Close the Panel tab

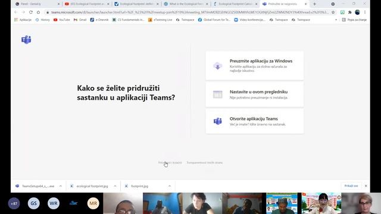point(58,4)
